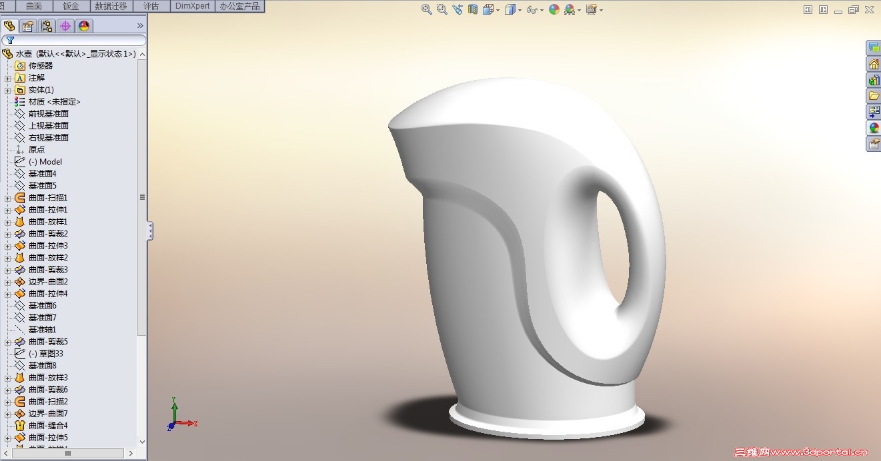The width and height of the screenshot is (881, 461).
Task: Switch to the 办公室产品 tab
Action: pyautogui.click(x=239, y=6)
